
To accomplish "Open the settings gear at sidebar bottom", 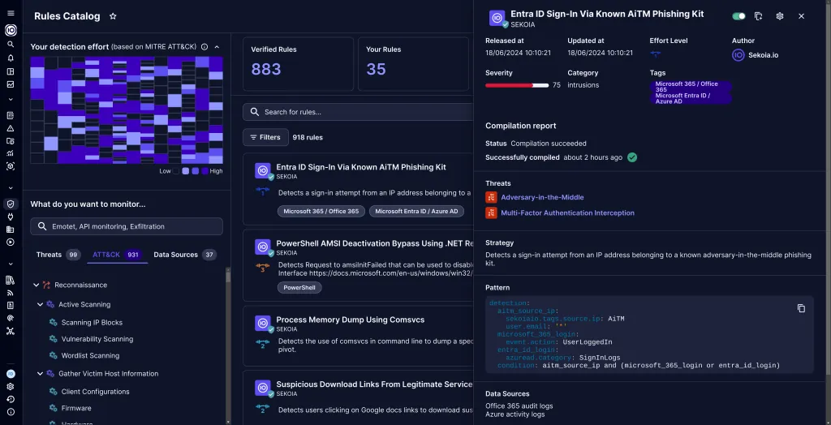I will tap(11, 387).
